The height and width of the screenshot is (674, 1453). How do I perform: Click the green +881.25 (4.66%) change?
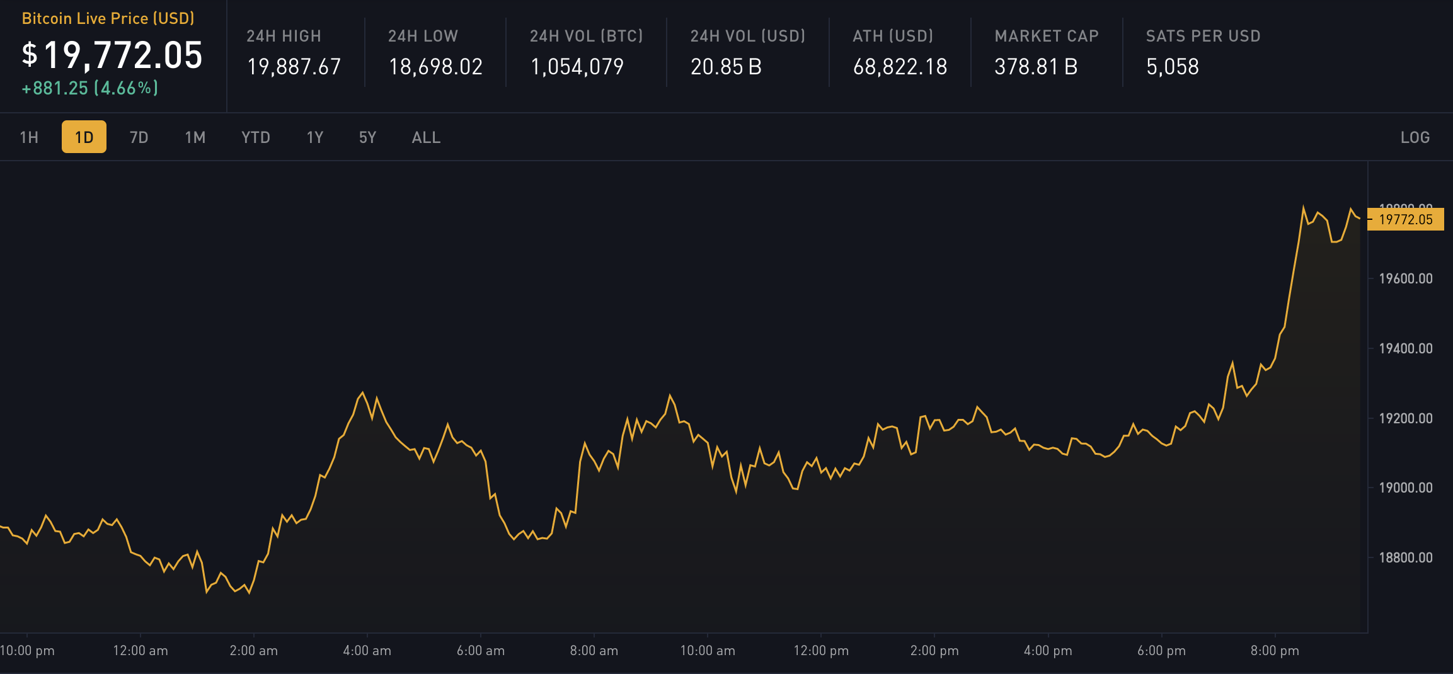pyautogui.click(x=89, y=88)
